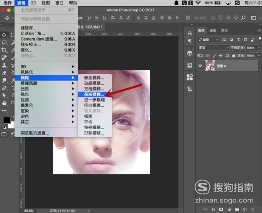Click the layer effects fx button
This screenshot has width=262, height=213.
pos(214,209)
